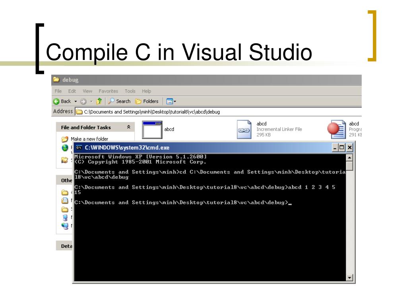
Task: Open the Help menu
Action: pyautogui.click(x=146, y=91)
